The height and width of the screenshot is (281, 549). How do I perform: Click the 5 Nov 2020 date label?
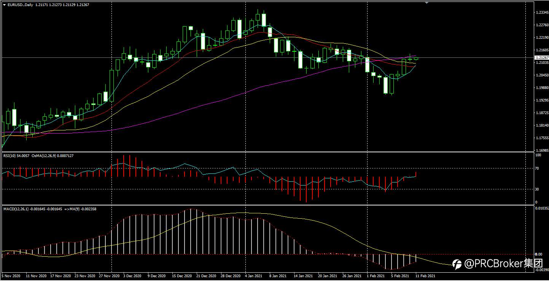[x=12, y=276]
